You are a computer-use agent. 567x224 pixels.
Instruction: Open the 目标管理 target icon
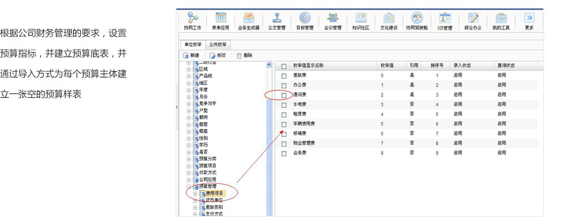point(305,18)
